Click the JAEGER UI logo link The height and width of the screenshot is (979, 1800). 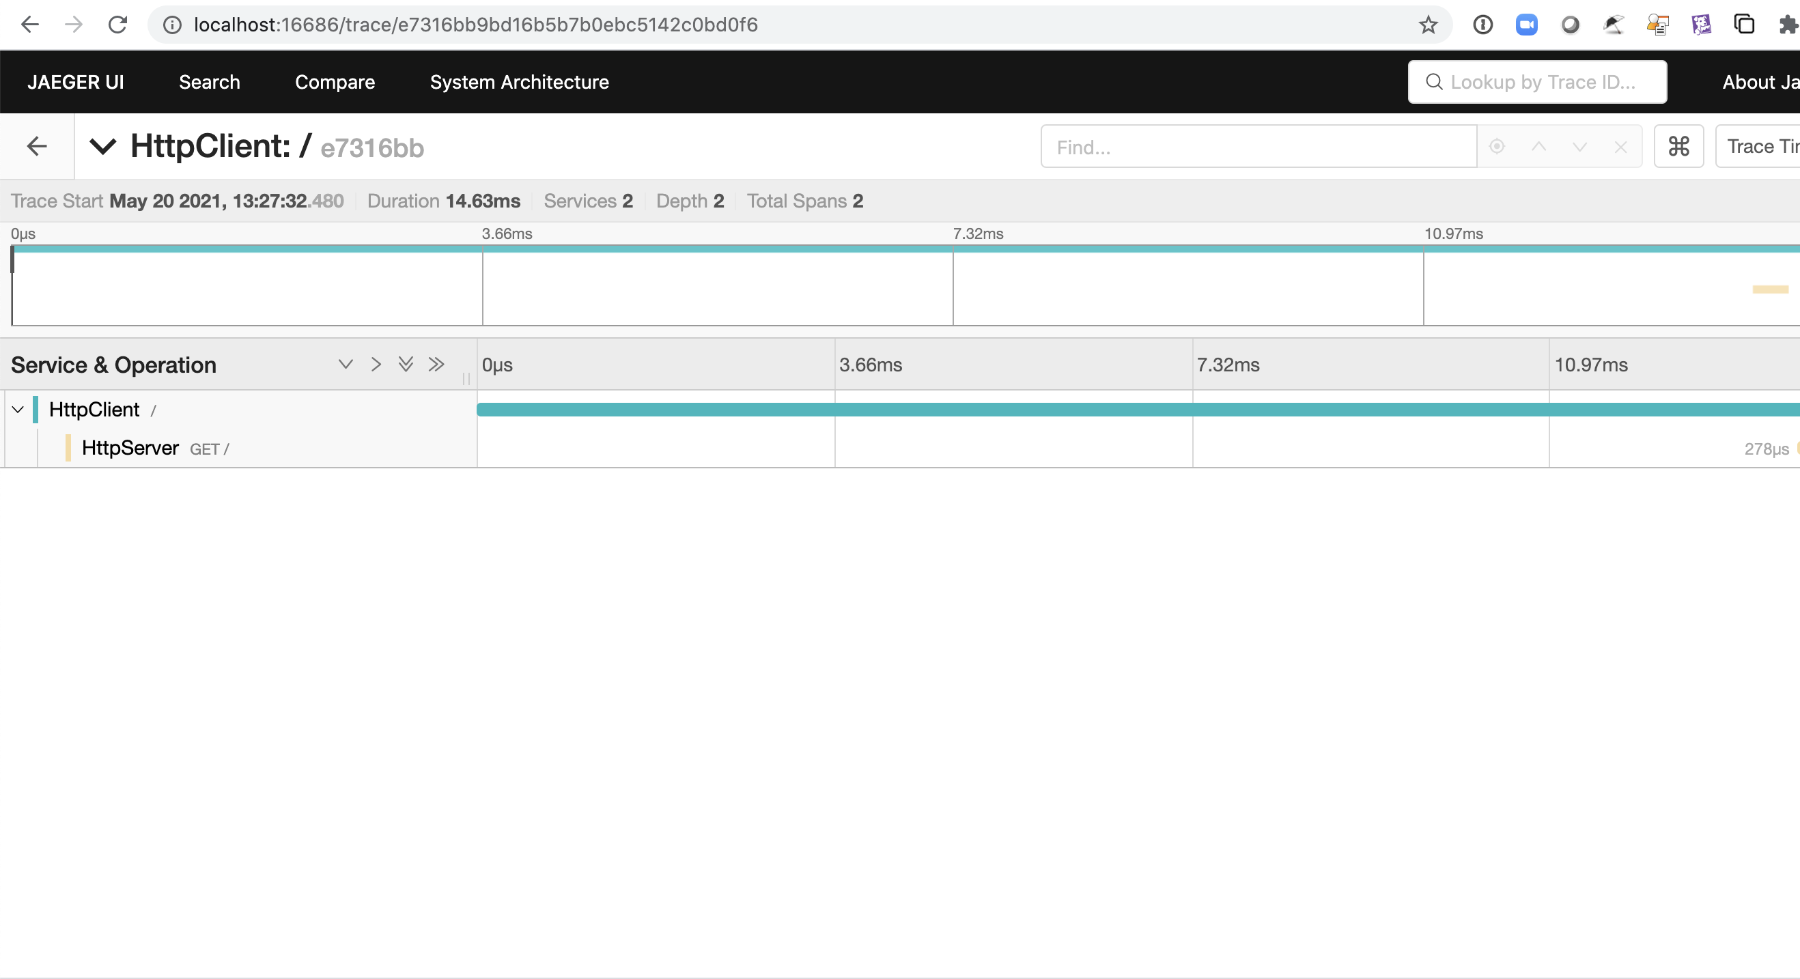[76, 82]
